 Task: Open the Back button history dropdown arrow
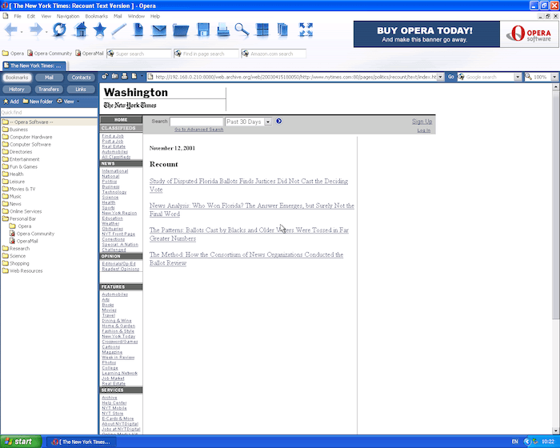tap(22, 32)
